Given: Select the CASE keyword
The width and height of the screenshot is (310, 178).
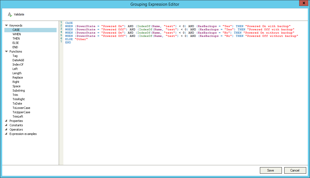Looking at the screenshot, I should [x=16, y=30].
